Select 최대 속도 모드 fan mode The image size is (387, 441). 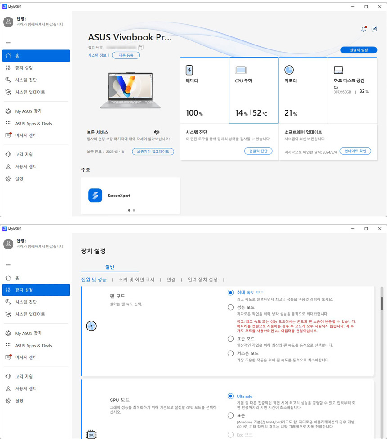[x=230, y=293]
